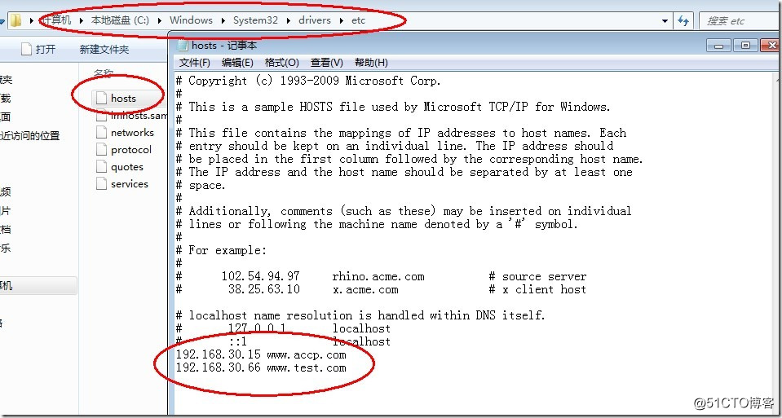Click the '# For example:' line
Image resolution: width=782 pixels, height=418 pixels.
tap(222, 250)
